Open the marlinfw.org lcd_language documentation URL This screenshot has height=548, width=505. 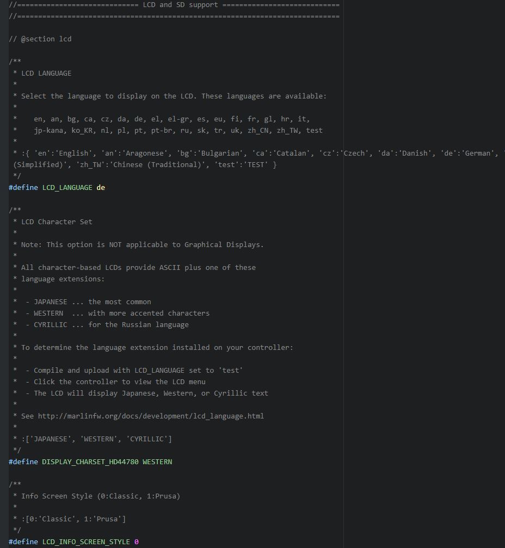click(151, 416)
